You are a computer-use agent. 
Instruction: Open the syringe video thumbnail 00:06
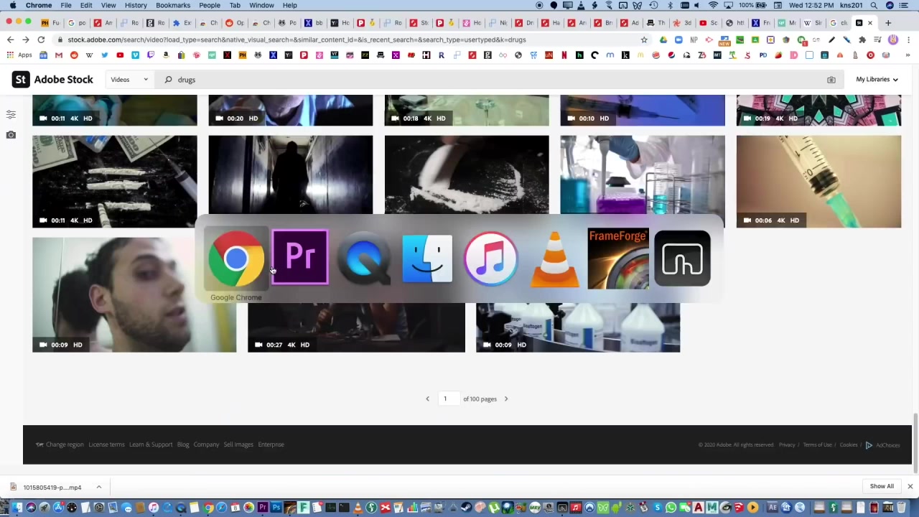818,182
